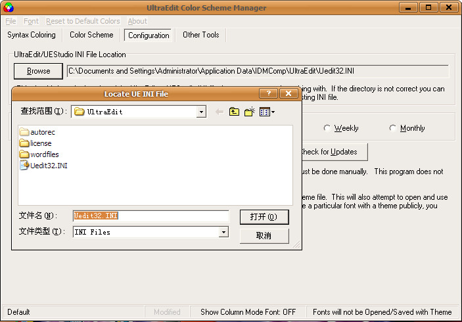Close the Color Scheme Manager window

449,7
